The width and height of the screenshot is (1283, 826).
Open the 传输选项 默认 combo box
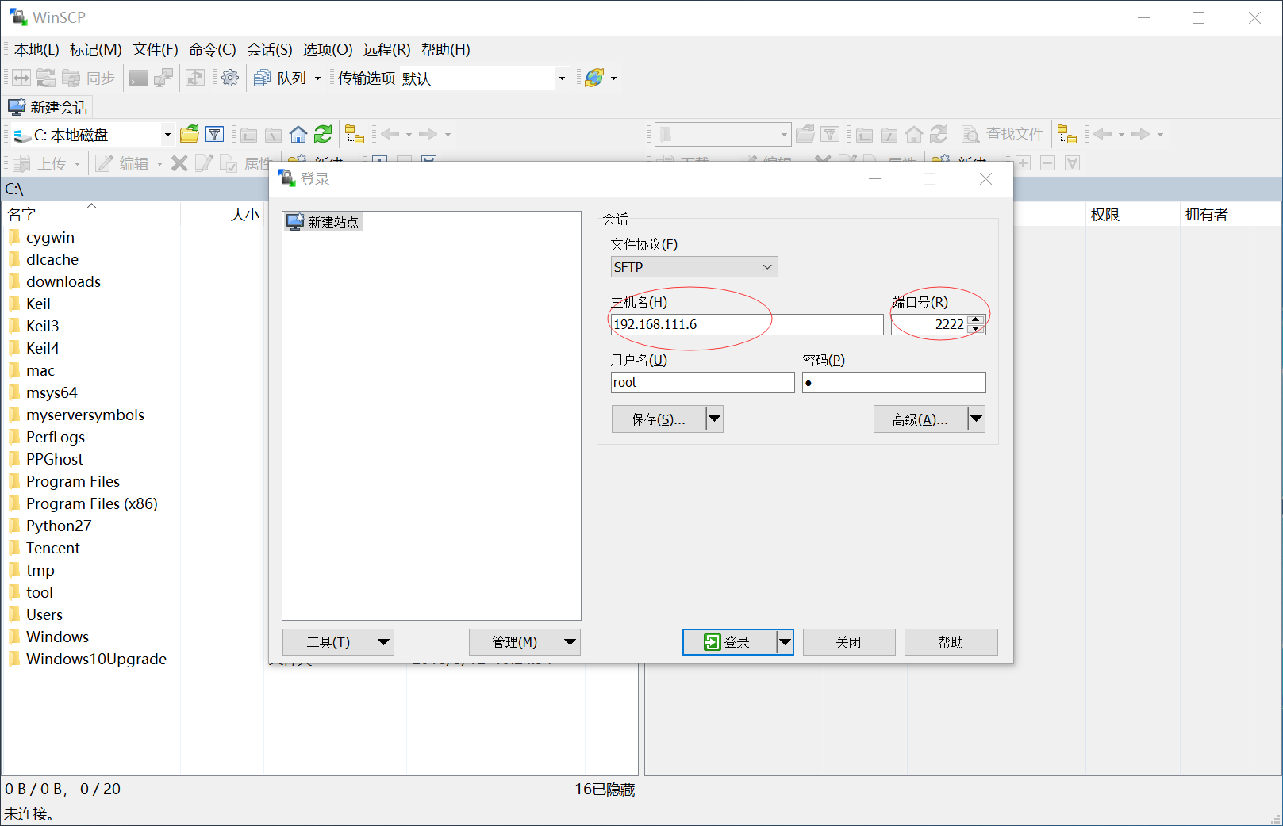pyautogui.click(x=485, y=78)
